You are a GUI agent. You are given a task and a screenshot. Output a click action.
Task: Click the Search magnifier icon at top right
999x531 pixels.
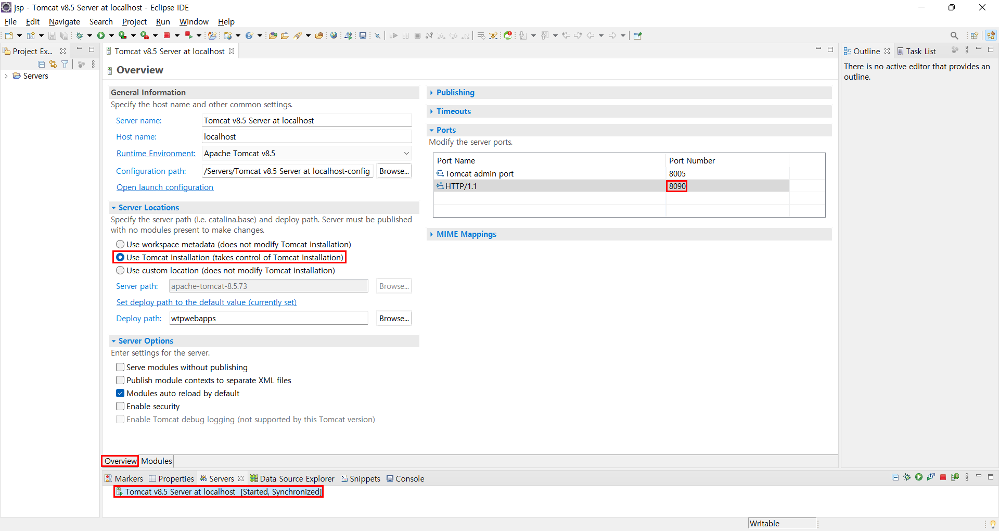(x=954, y=35)
